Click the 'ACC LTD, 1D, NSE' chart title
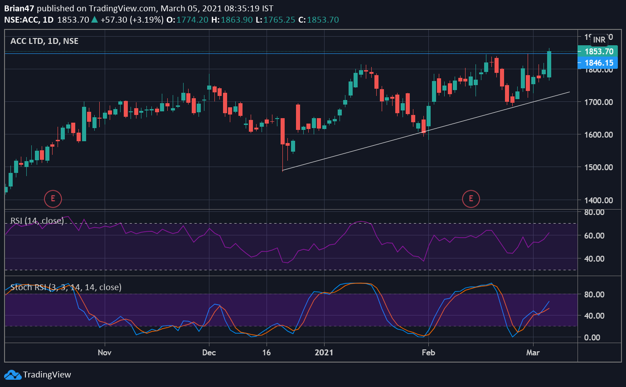Image resolution: width=626 pixels, height=387 pixels. (44, 41)
